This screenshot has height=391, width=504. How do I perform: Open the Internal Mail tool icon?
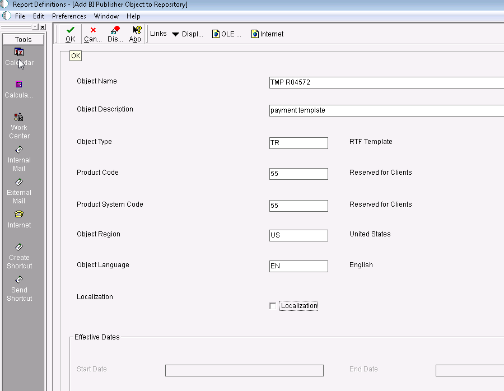click(x=19, y=150)
